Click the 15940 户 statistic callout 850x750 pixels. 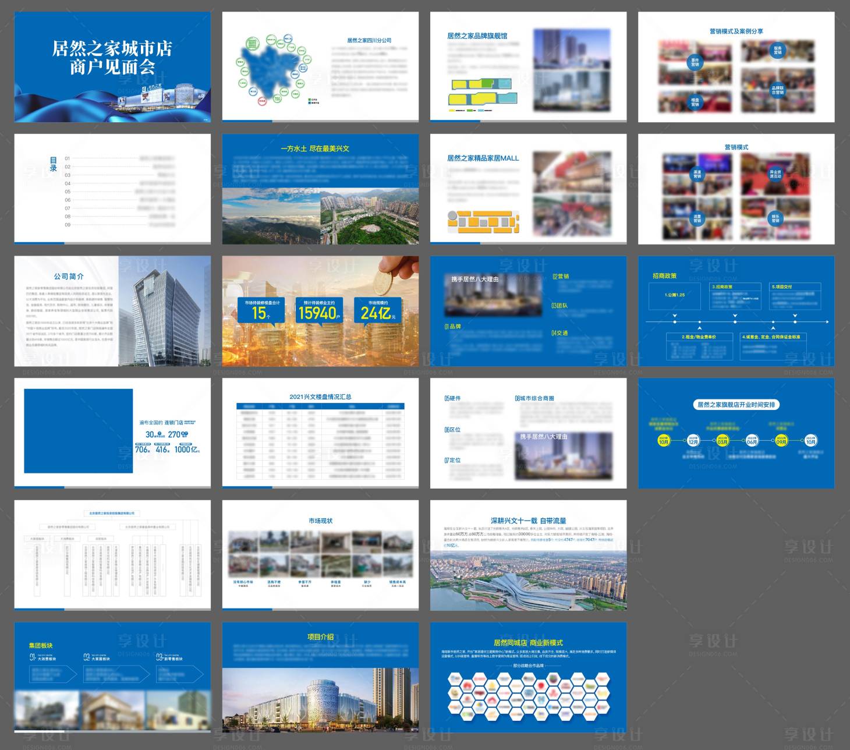click(320, 310)
